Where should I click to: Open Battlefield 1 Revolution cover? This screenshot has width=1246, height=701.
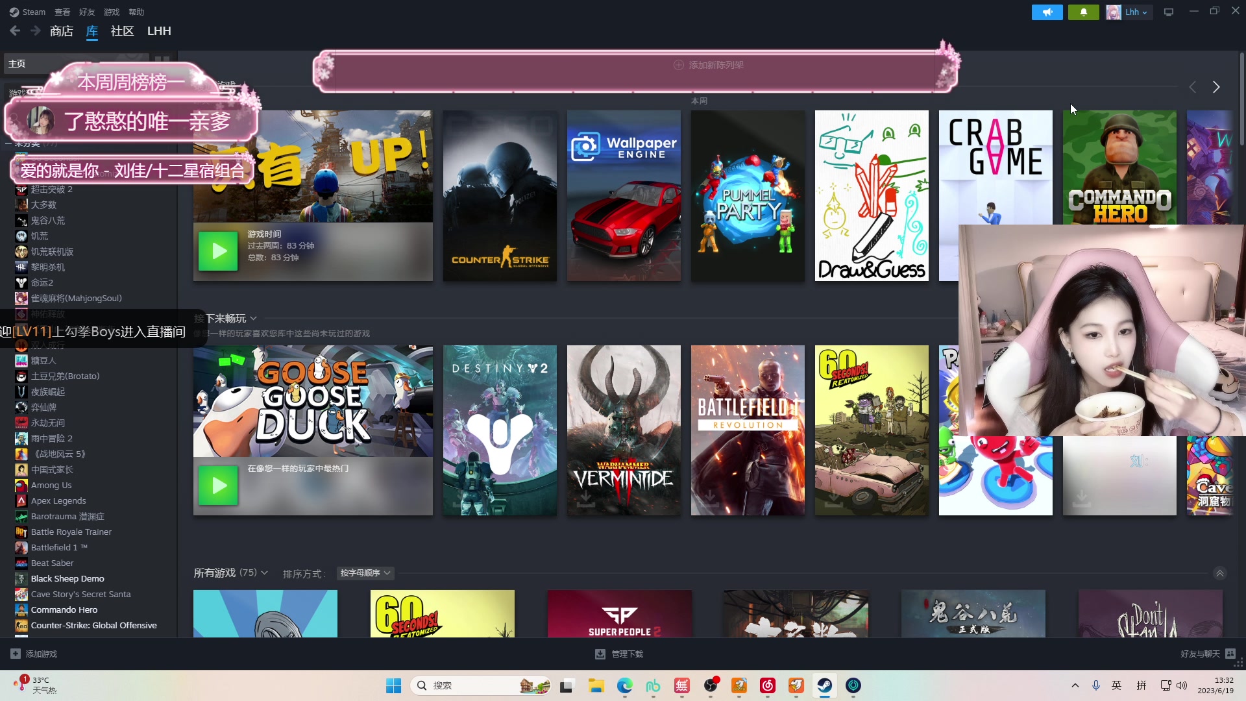click(x=748, y=430)
